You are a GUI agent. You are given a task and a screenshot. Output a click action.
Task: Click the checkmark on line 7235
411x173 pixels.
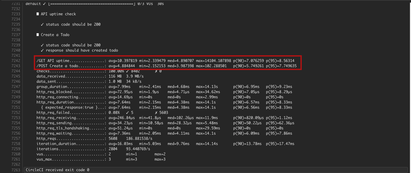tap(42, 24)
